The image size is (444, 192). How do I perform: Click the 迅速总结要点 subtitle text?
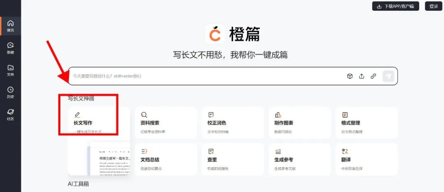pyautogui.click(x=151, y=169)
